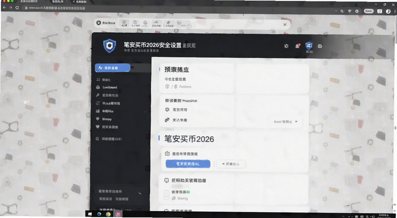The width and height of the screenshot is (397, 218).
Task: Expand the arrow in the sidebar's bottom panel
Action: point(139,193)
